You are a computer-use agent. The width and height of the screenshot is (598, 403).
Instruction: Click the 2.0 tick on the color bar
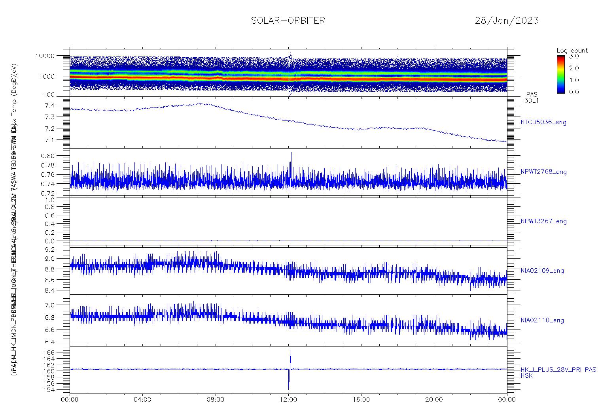(574, 68)
